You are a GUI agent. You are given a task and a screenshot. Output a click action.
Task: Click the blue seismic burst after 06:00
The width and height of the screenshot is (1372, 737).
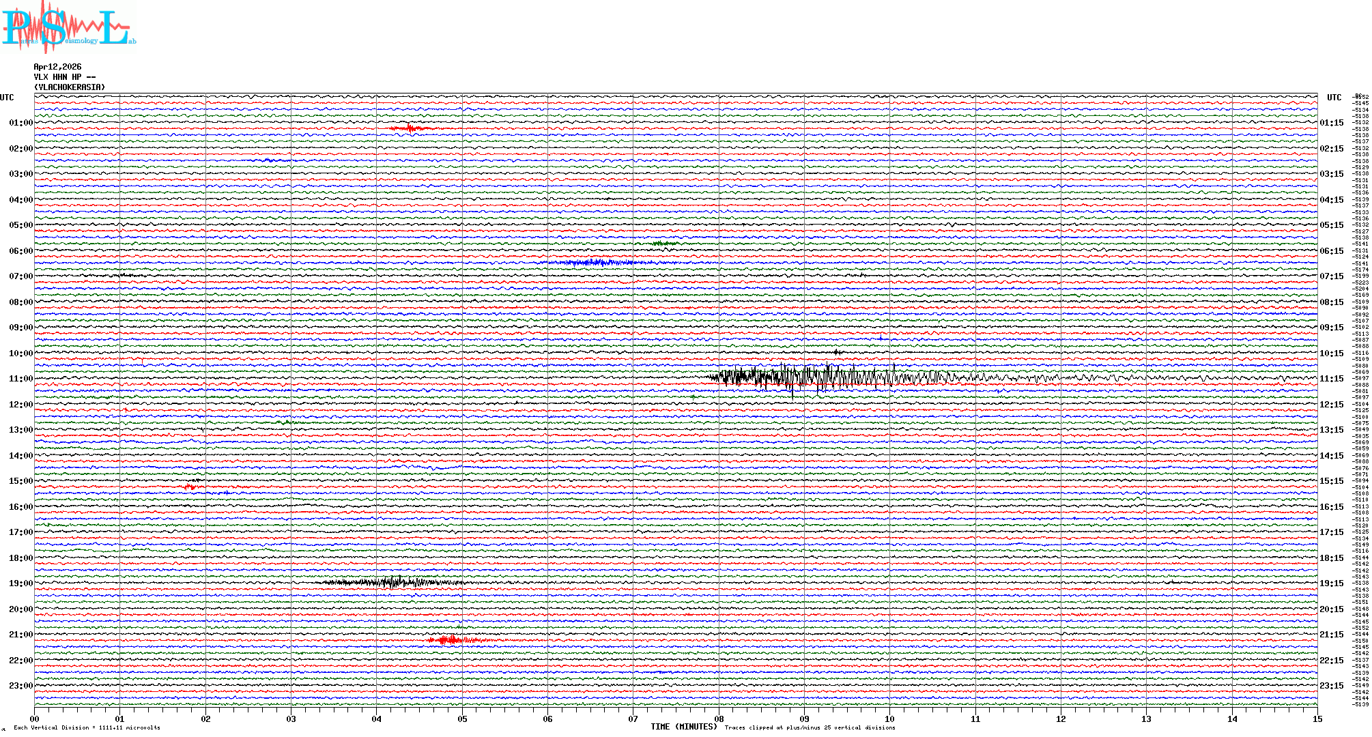click(x=594, y=262)
